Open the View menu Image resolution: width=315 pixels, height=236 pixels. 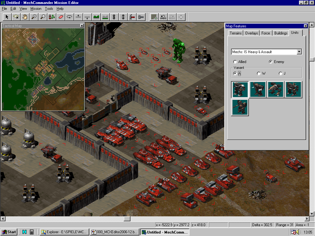pyautogui.click(x=23, y=9)
